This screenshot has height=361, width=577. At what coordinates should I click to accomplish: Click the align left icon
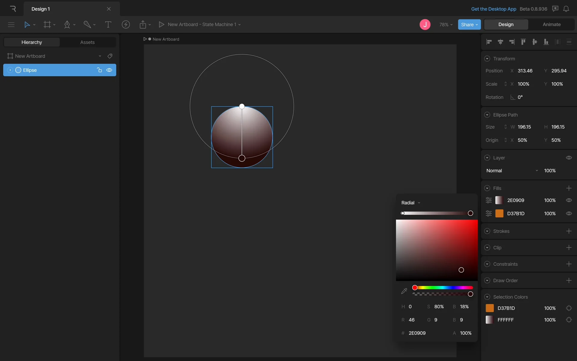click(x=489, y=42)
